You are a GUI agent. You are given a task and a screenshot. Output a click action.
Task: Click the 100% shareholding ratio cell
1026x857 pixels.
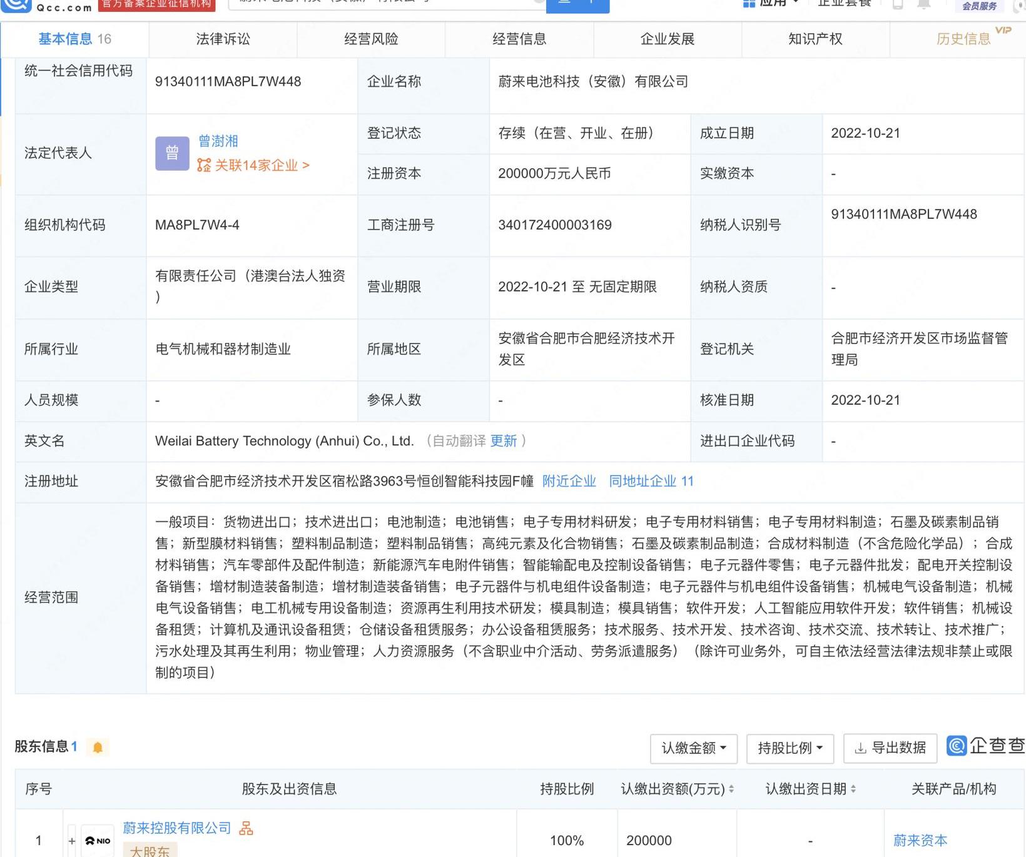(567, 840)
